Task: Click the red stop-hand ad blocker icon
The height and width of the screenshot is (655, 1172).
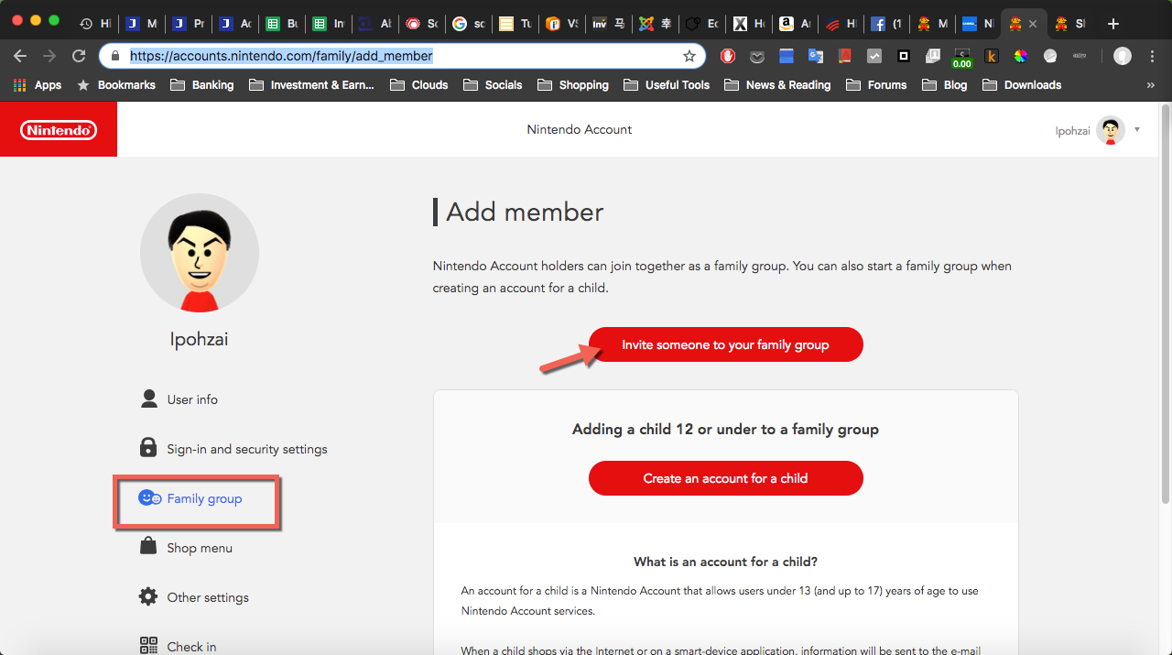Action: [728, 56]
